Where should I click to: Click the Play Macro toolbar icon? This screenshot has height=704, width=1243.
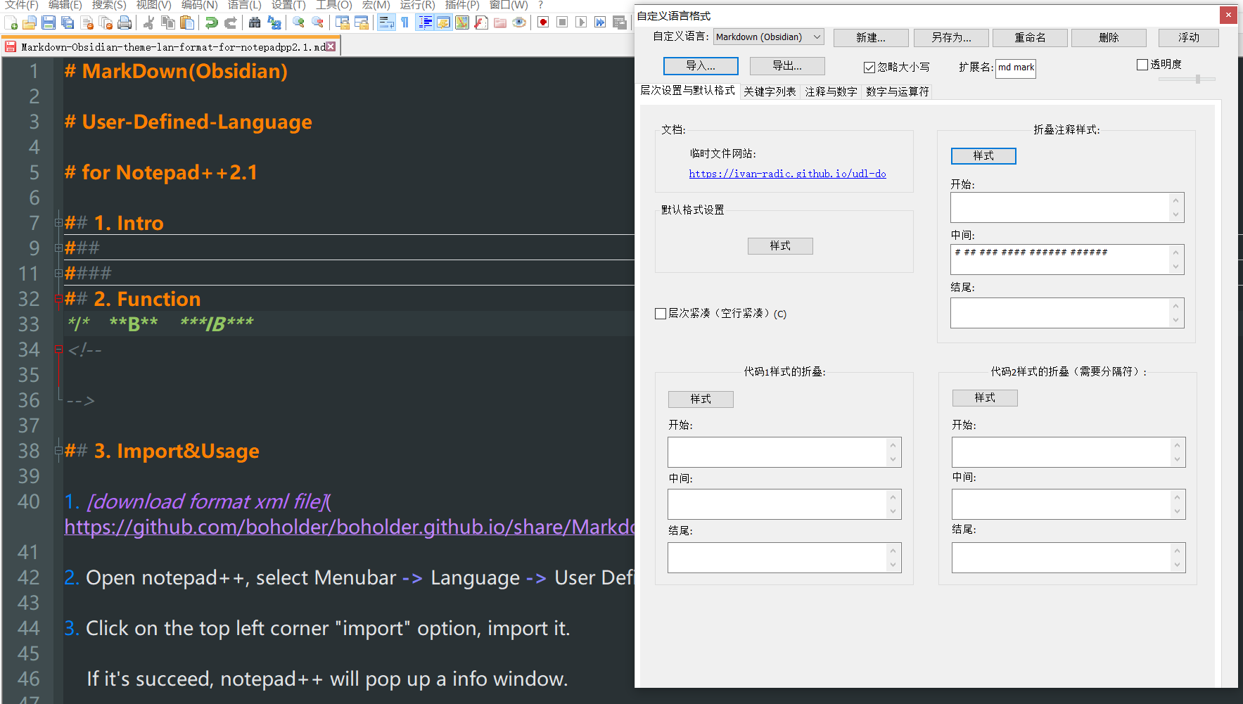pos(581,23)
